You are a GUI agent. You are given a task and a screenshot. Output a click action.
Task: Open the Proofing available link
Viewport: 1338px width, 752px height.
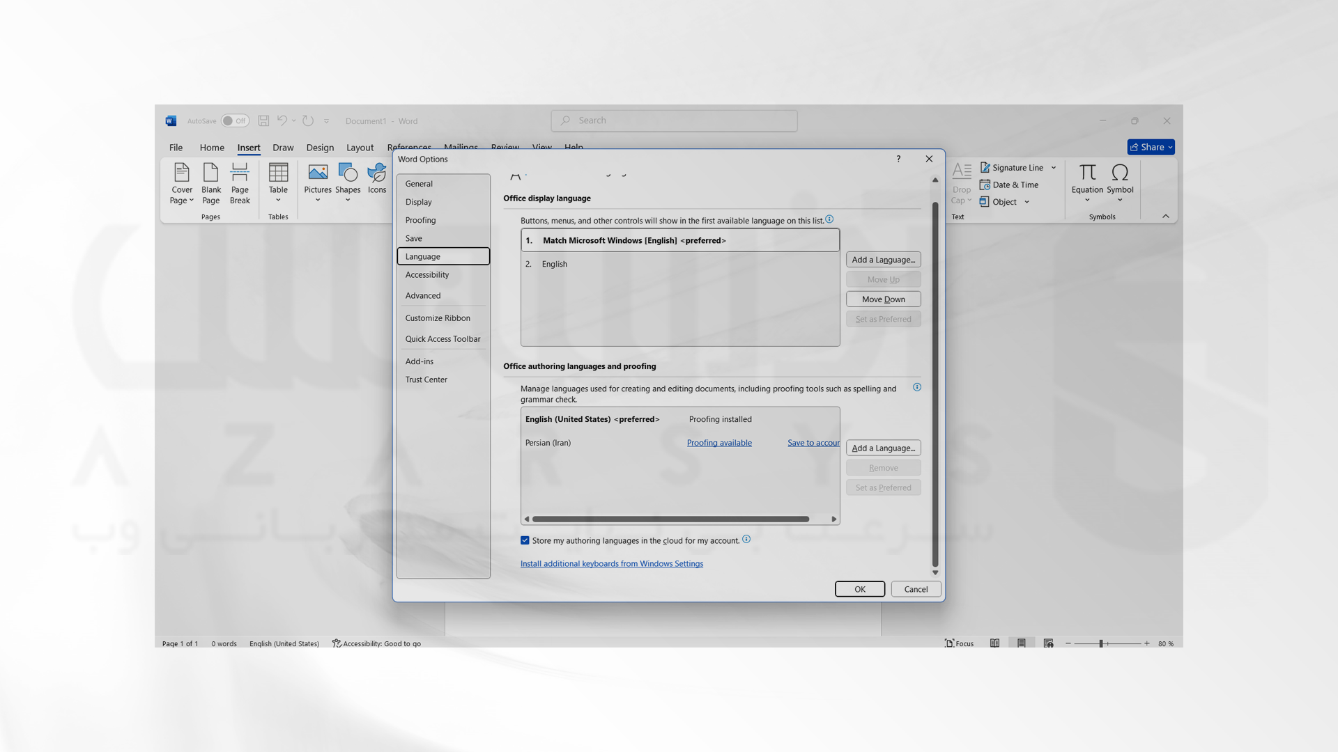(x=719, y=443)
